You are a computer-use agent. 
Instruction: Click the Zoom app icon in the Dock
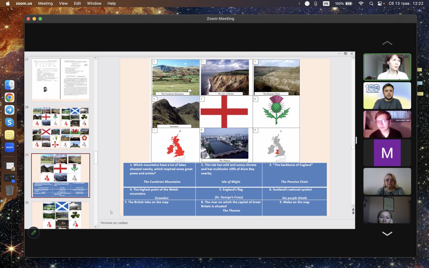tap(10, 147)
